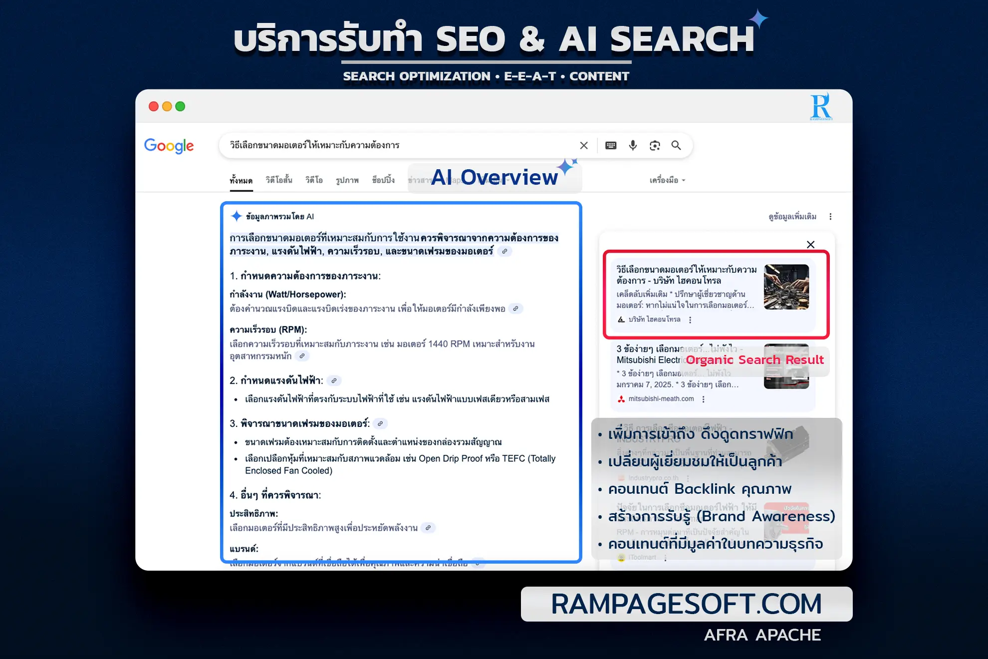Click heading 1. กำหนดความต้องการของภาระงาน
988x659 pixels.
tap(305, 276)
